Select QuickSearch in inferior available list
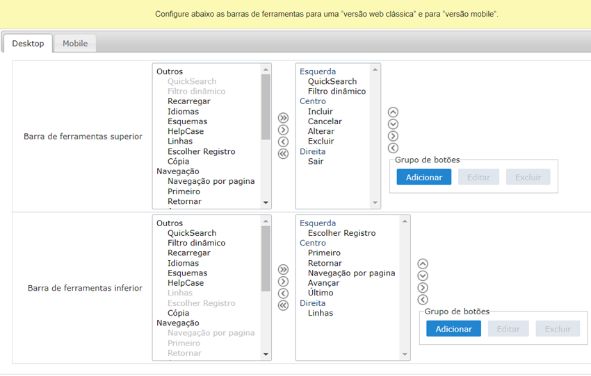The image size is (591, 376). (192, 232)
